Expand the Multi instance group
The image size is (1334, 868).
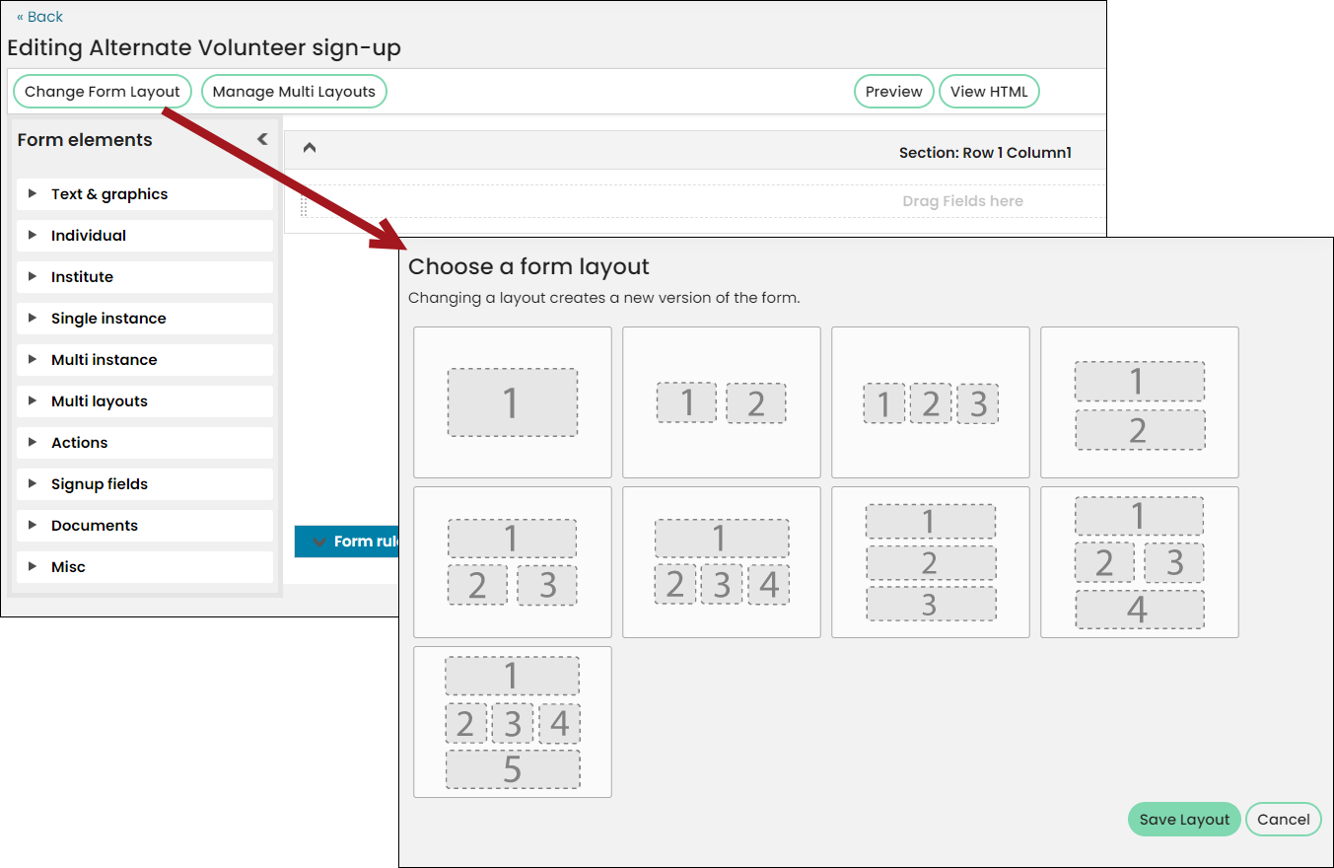(145, 360)
